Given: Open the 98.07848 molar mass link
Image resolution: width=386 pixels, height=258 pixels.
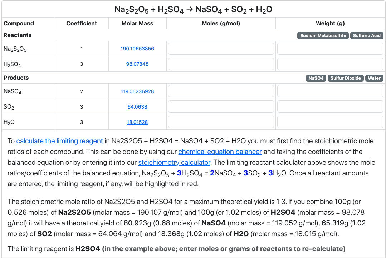Looking at the screenshot, I should (137, 64).
